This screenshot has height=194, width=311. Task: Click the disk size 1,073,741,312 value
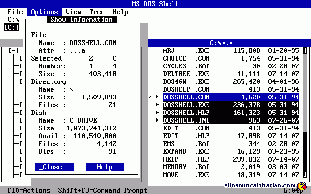pyautogui.click(x=91, y=128)
